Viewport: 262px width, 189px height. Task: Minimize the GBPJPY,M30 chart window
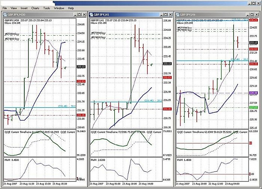click(75, 15)
